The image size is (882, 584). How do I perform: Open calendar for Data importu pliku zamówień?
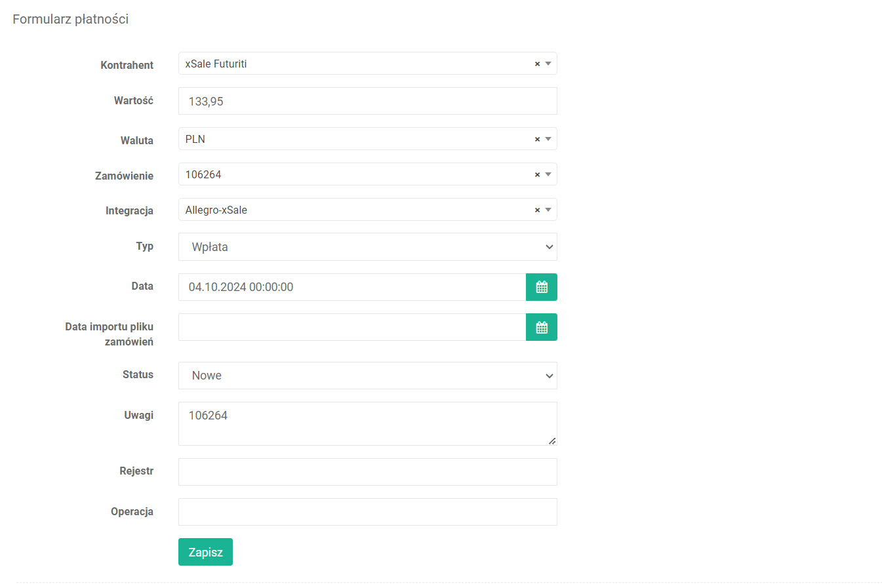(x=541, y=327)
